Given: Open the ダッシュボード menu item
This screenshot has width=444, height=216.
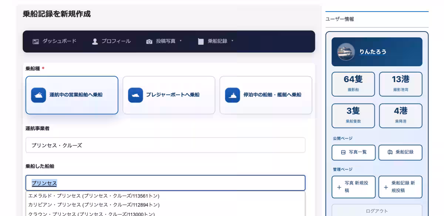Looking at the screenshot, I should click(55, 41).
